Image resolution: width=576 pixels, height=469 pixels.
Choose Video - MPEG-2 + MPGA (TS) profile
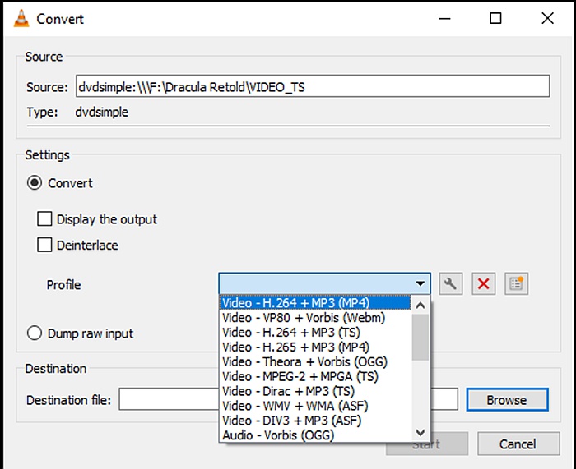(x=315, y=376)
